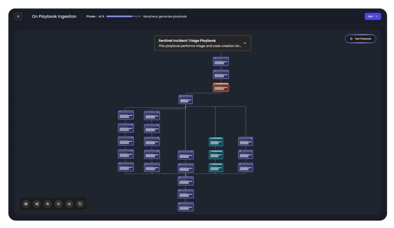Reset the canvas view
The image size is (394, 228).
point(80,204)
